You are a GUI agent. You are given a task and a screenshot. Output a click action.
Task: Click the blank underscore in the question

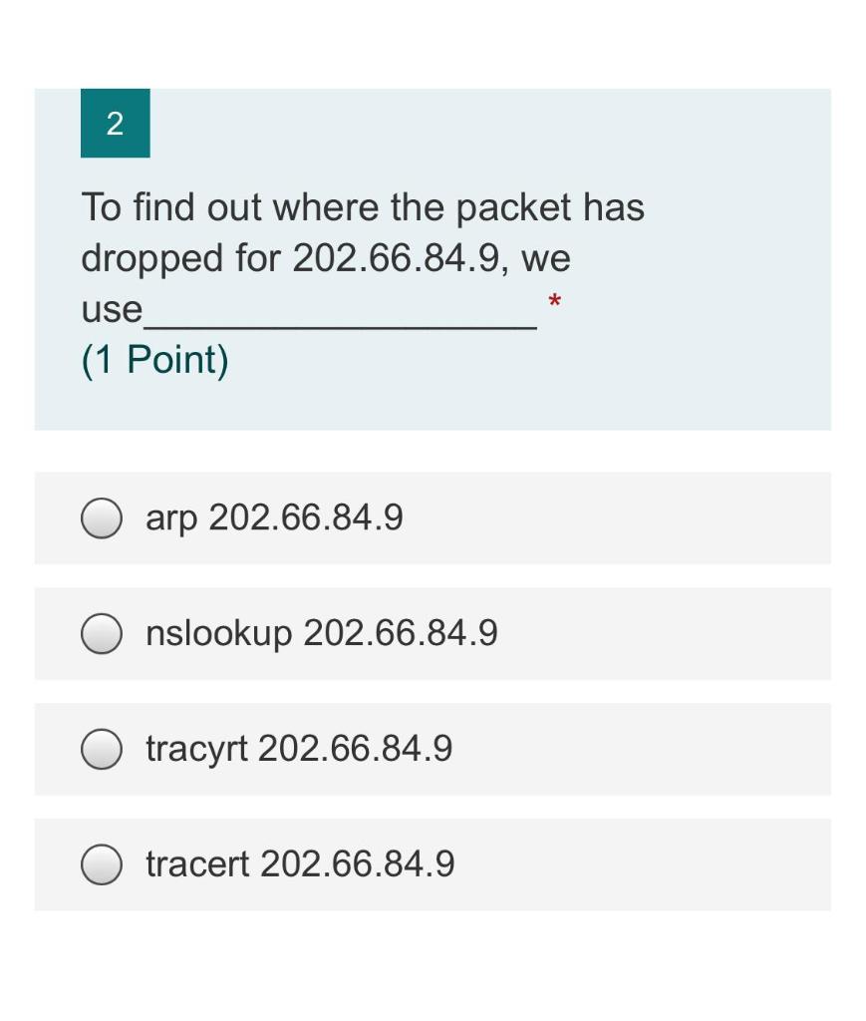click(329, 309)
